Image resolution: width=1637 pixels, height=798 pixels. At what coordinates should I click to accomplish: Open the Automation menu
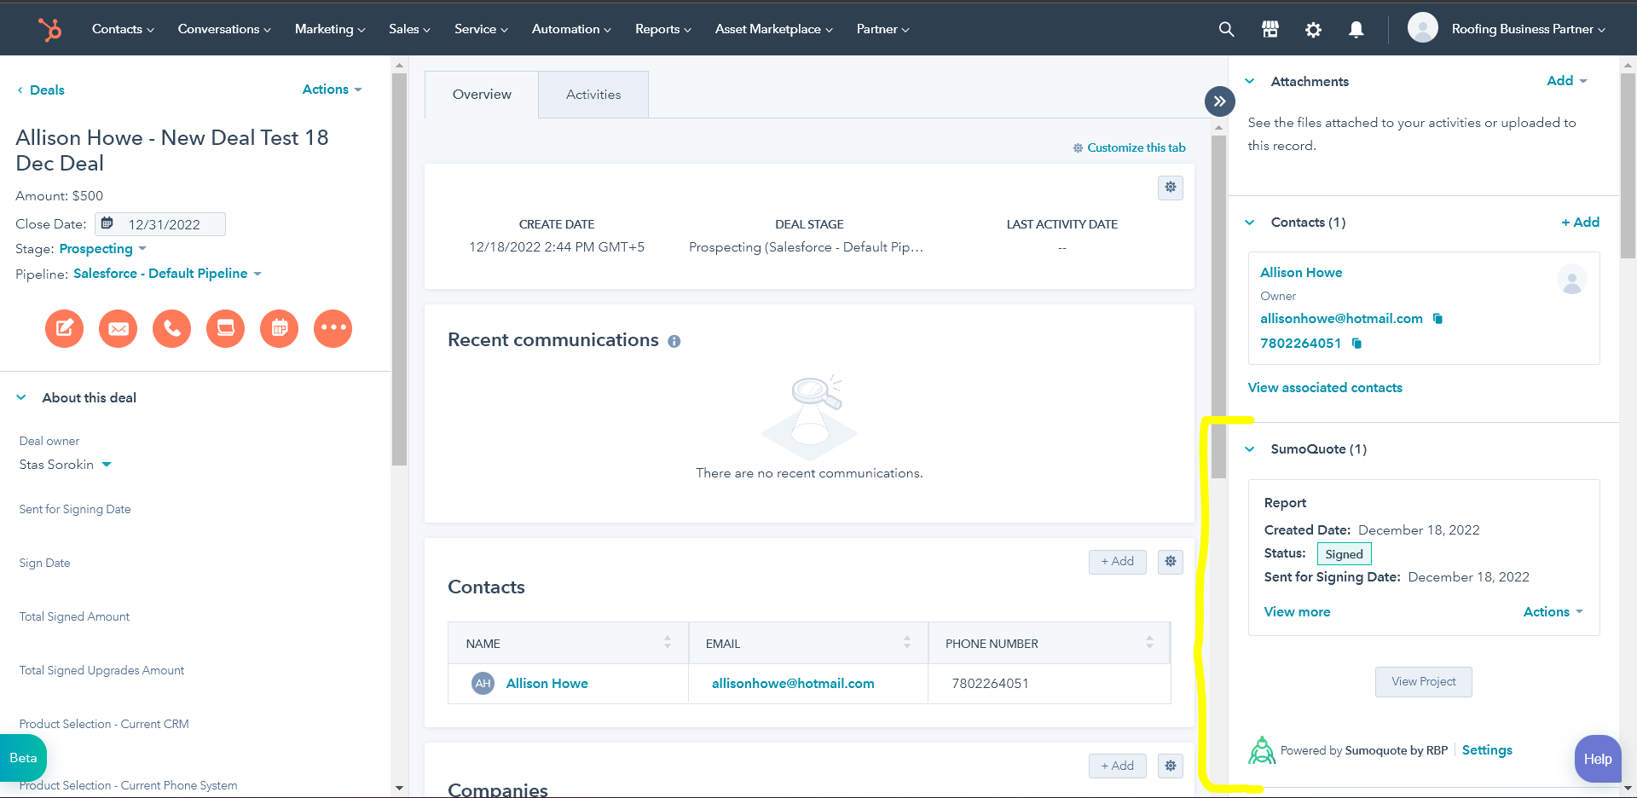[x=571, y=29]
